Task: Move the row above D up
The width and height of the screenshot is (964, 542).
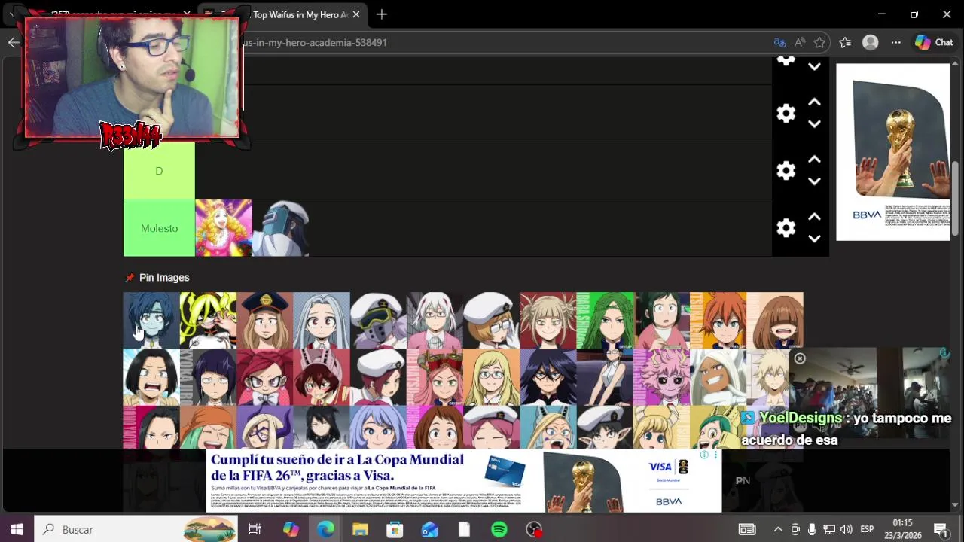Action: pos(814,103)
